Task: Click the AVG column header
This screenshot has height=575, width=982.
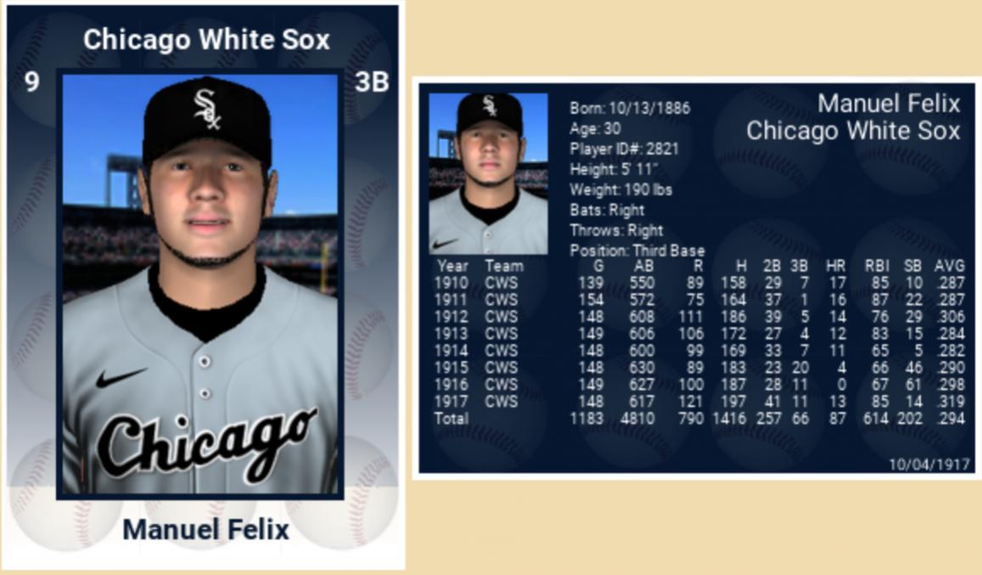Action: [x=949, y=267]
